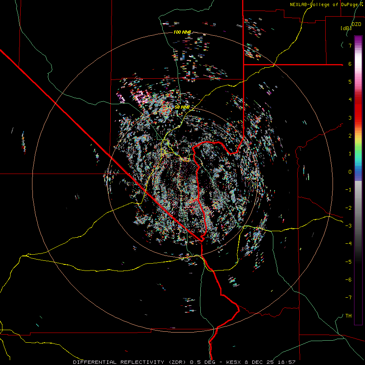Click the 100 NMI range ring label

pos(182,32)
